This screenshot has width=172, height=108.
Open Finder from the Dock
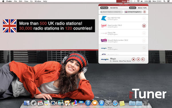pyautogui.click(x=27, y=103)
